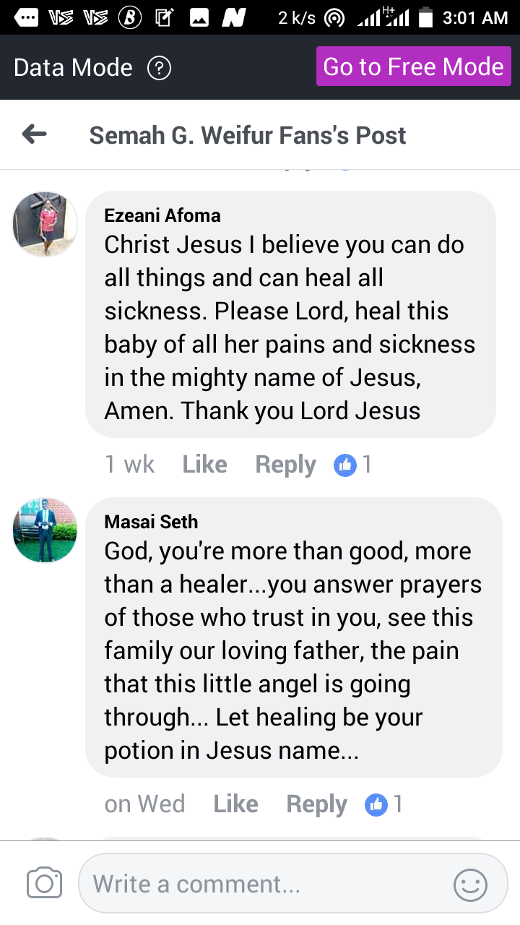Open Masai Seth's profile picture

coord(45,530)
